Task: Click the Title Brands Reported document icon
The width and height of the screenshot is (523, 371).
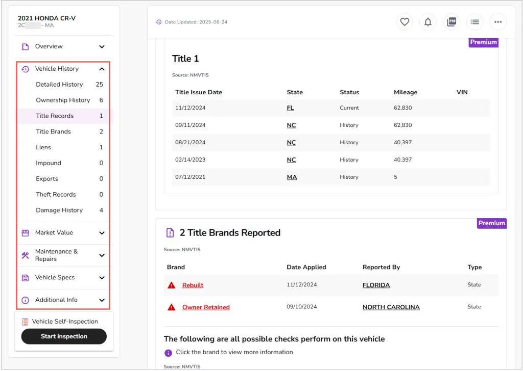Action: [x=170, y=232]
